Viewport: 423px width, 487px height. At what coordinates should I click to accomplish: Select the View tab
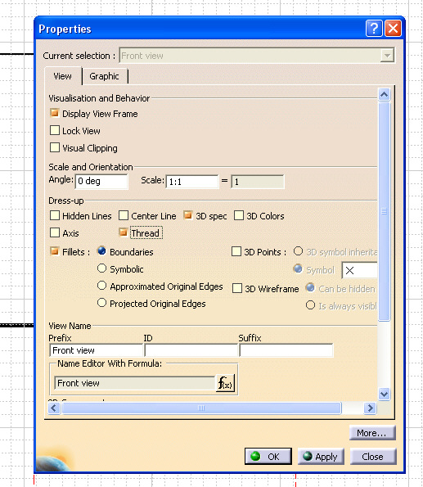click(x=63, y=76)
